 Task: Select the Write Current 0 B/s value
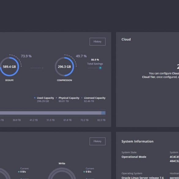click(88, 172)
